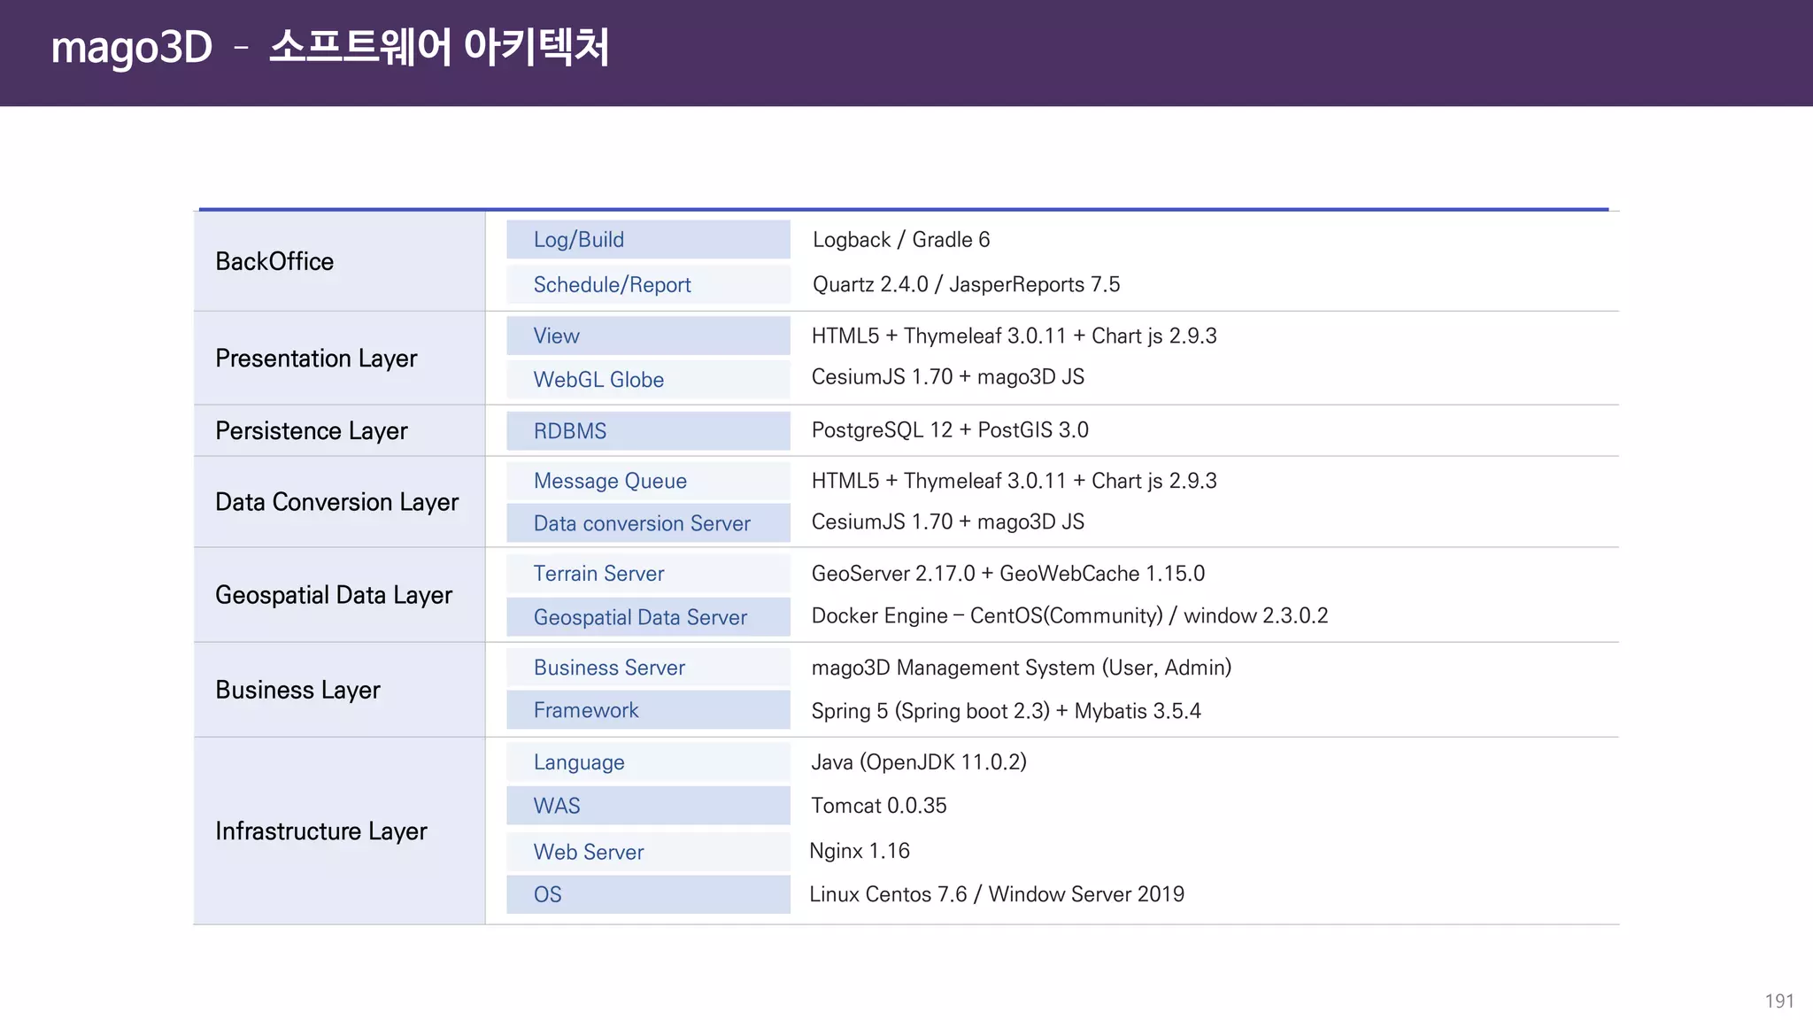Select the 'Data Conversion Layer' cell
The width and height of the screenshot is (1813, 1020).
point(339,502)
